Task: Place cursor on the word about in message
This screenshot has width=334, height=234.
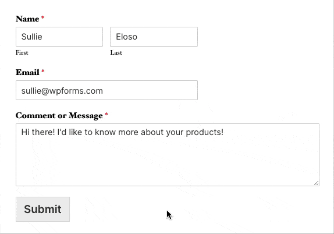Action: [152, 132]
